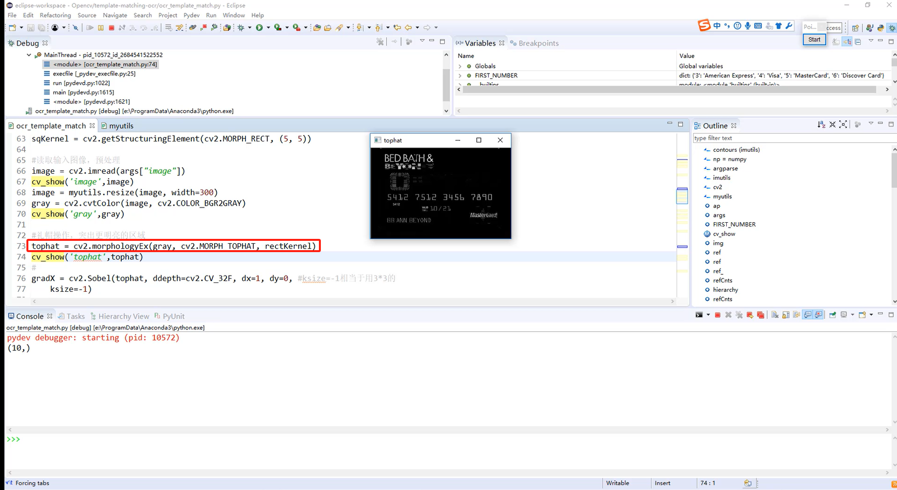Select run [pydevd.py:1022] stack frame

point(81,83)
